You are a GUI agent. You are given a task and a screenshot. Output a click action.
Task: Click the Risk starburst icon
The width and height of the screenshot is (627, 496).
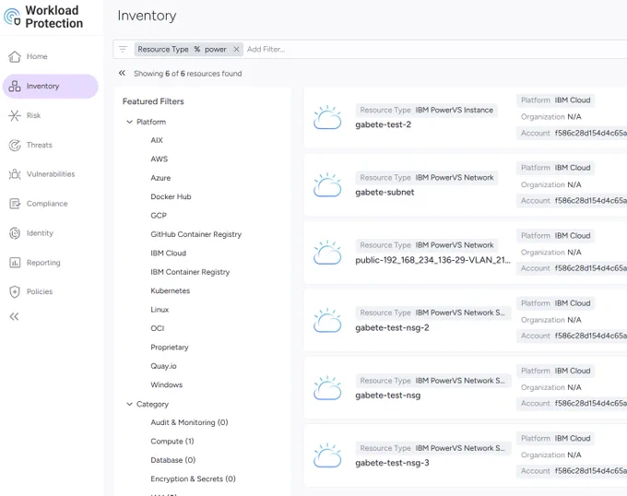(15, 115)
